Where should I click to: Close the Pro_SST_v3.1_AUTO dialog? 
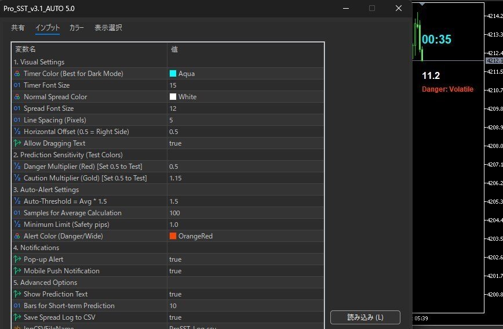pos(399,8)
